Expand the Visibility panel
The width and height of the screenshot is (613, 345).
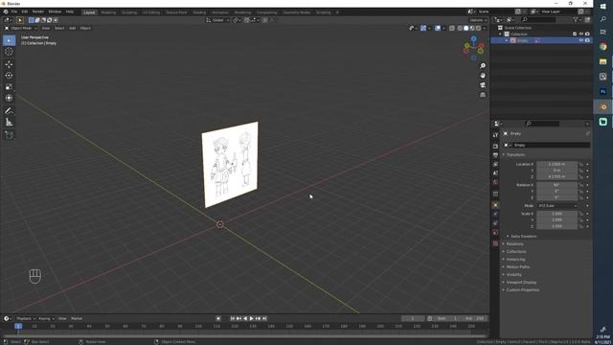click(513, 275)
